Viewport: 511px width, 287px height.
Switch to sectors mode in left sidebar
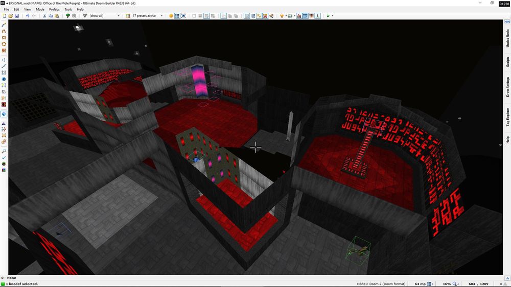coord(4,72)
